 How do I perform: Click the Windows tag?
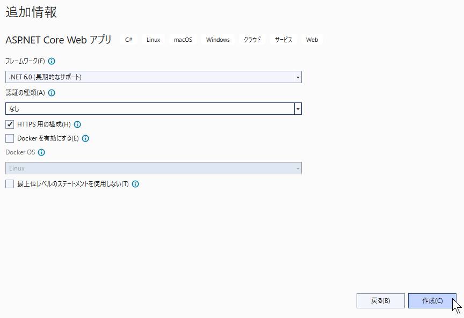tap(218, 40)
